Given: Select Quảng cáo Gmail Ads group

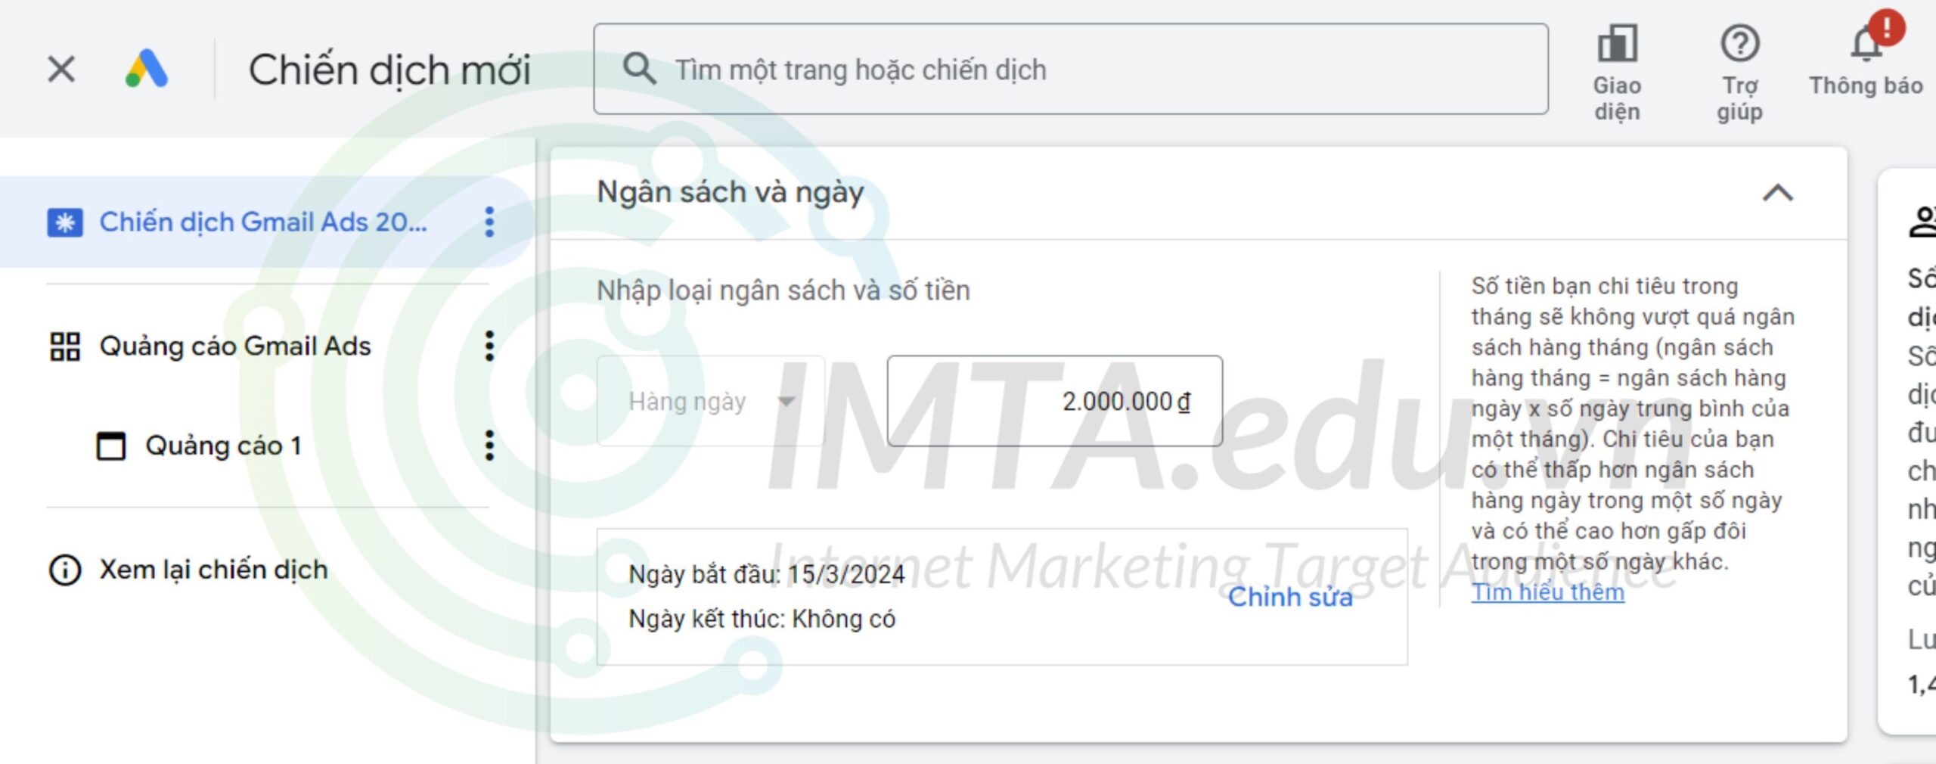Looking at the screenshot, I should click(x=236, y=346).
